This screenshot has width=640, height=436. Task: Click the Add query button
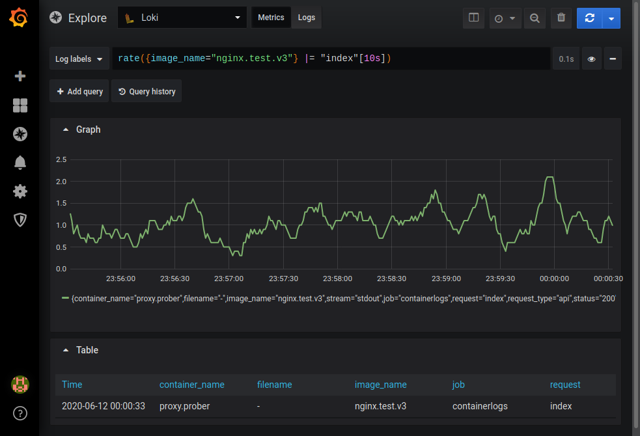(x=79, y=91)
